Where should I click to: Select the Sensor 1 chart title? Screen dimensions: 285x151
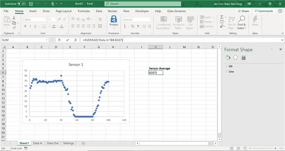tap(76, 65)
